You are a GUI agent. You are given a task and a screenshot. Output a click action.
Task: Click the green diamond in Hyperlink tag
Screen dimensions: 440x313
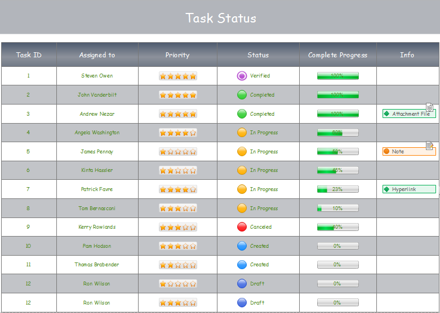386,189
